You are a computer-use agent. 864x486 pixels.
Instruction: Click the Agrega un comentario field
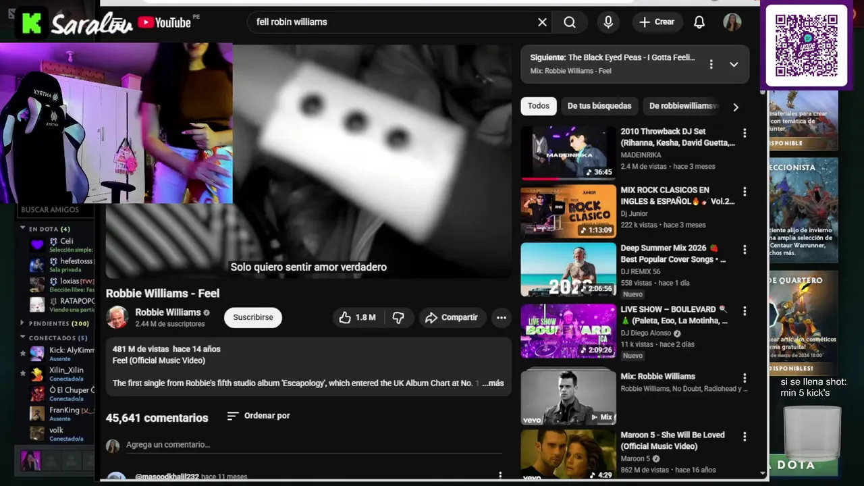pos(314,445)
